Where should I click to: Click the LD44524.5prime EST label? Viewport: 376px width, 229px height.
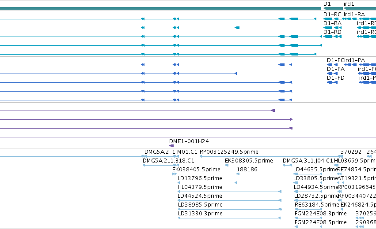[200, 196]
